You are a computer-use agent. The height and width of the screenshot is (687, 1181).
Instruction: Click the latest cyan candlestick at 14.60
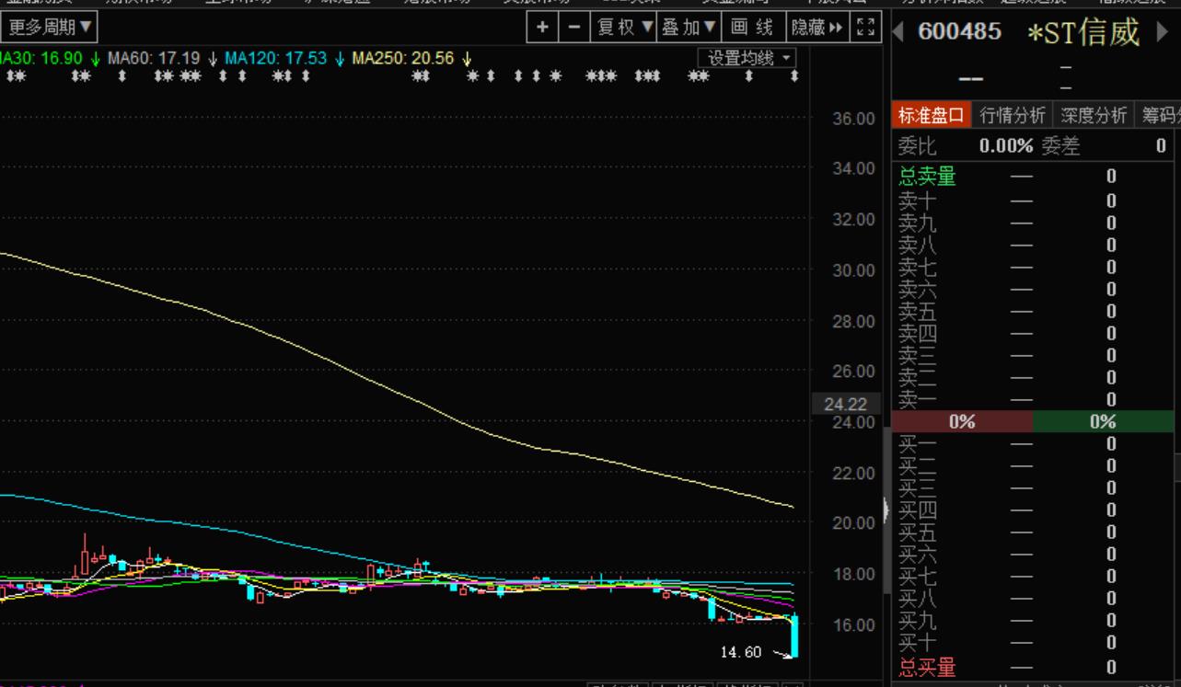(793, 636)
